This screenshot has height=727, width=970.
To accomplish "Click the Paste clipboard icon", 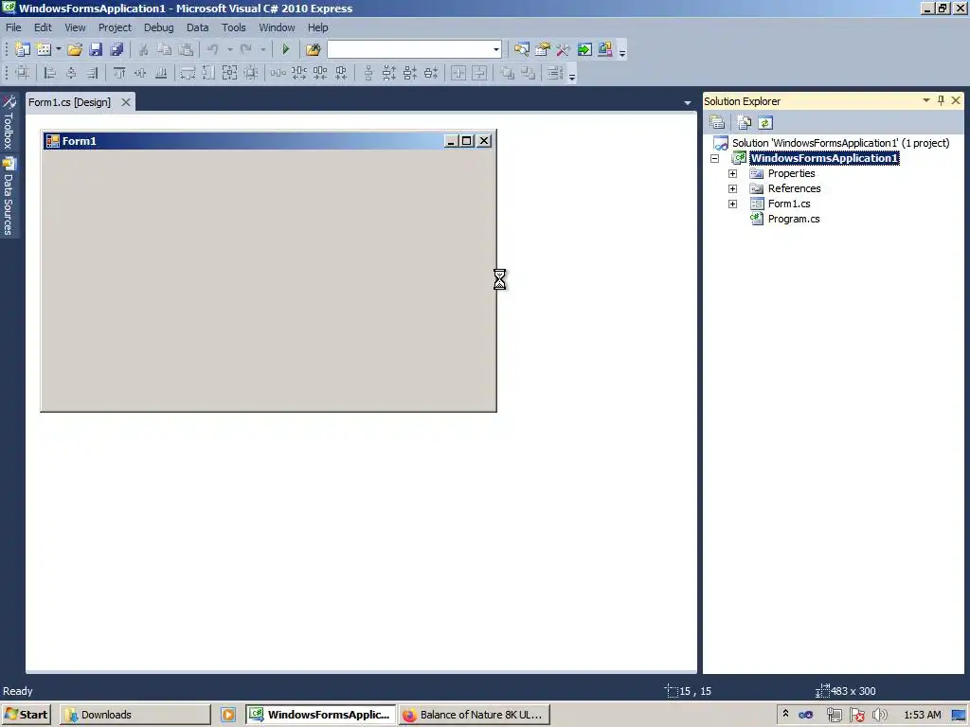I will pyautogui.click(x=186, y=49).
